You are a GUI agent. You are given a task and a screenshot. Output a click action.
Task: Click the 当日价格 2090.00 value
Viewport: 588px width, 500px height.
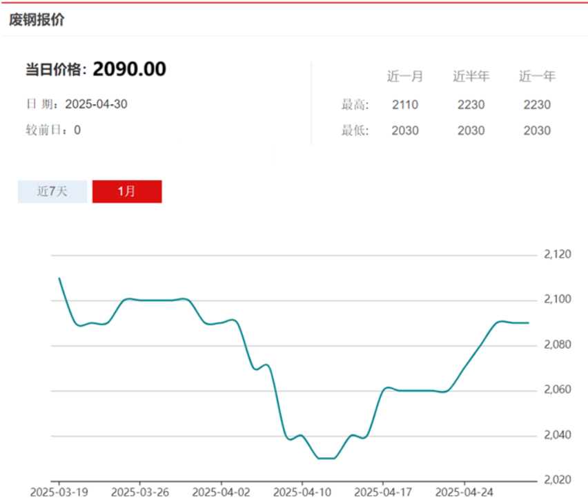click(129, 69)
